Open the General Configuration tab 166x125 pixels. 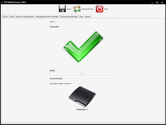tap(25, 17)
